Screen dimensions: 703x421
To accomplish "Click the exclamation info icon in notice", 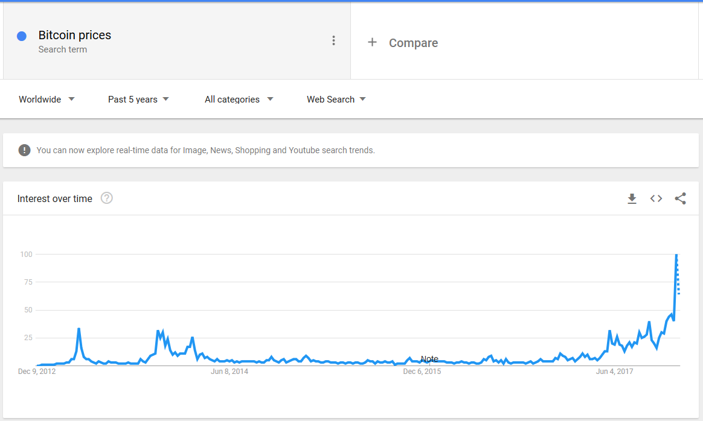I will tap(24, 150).
